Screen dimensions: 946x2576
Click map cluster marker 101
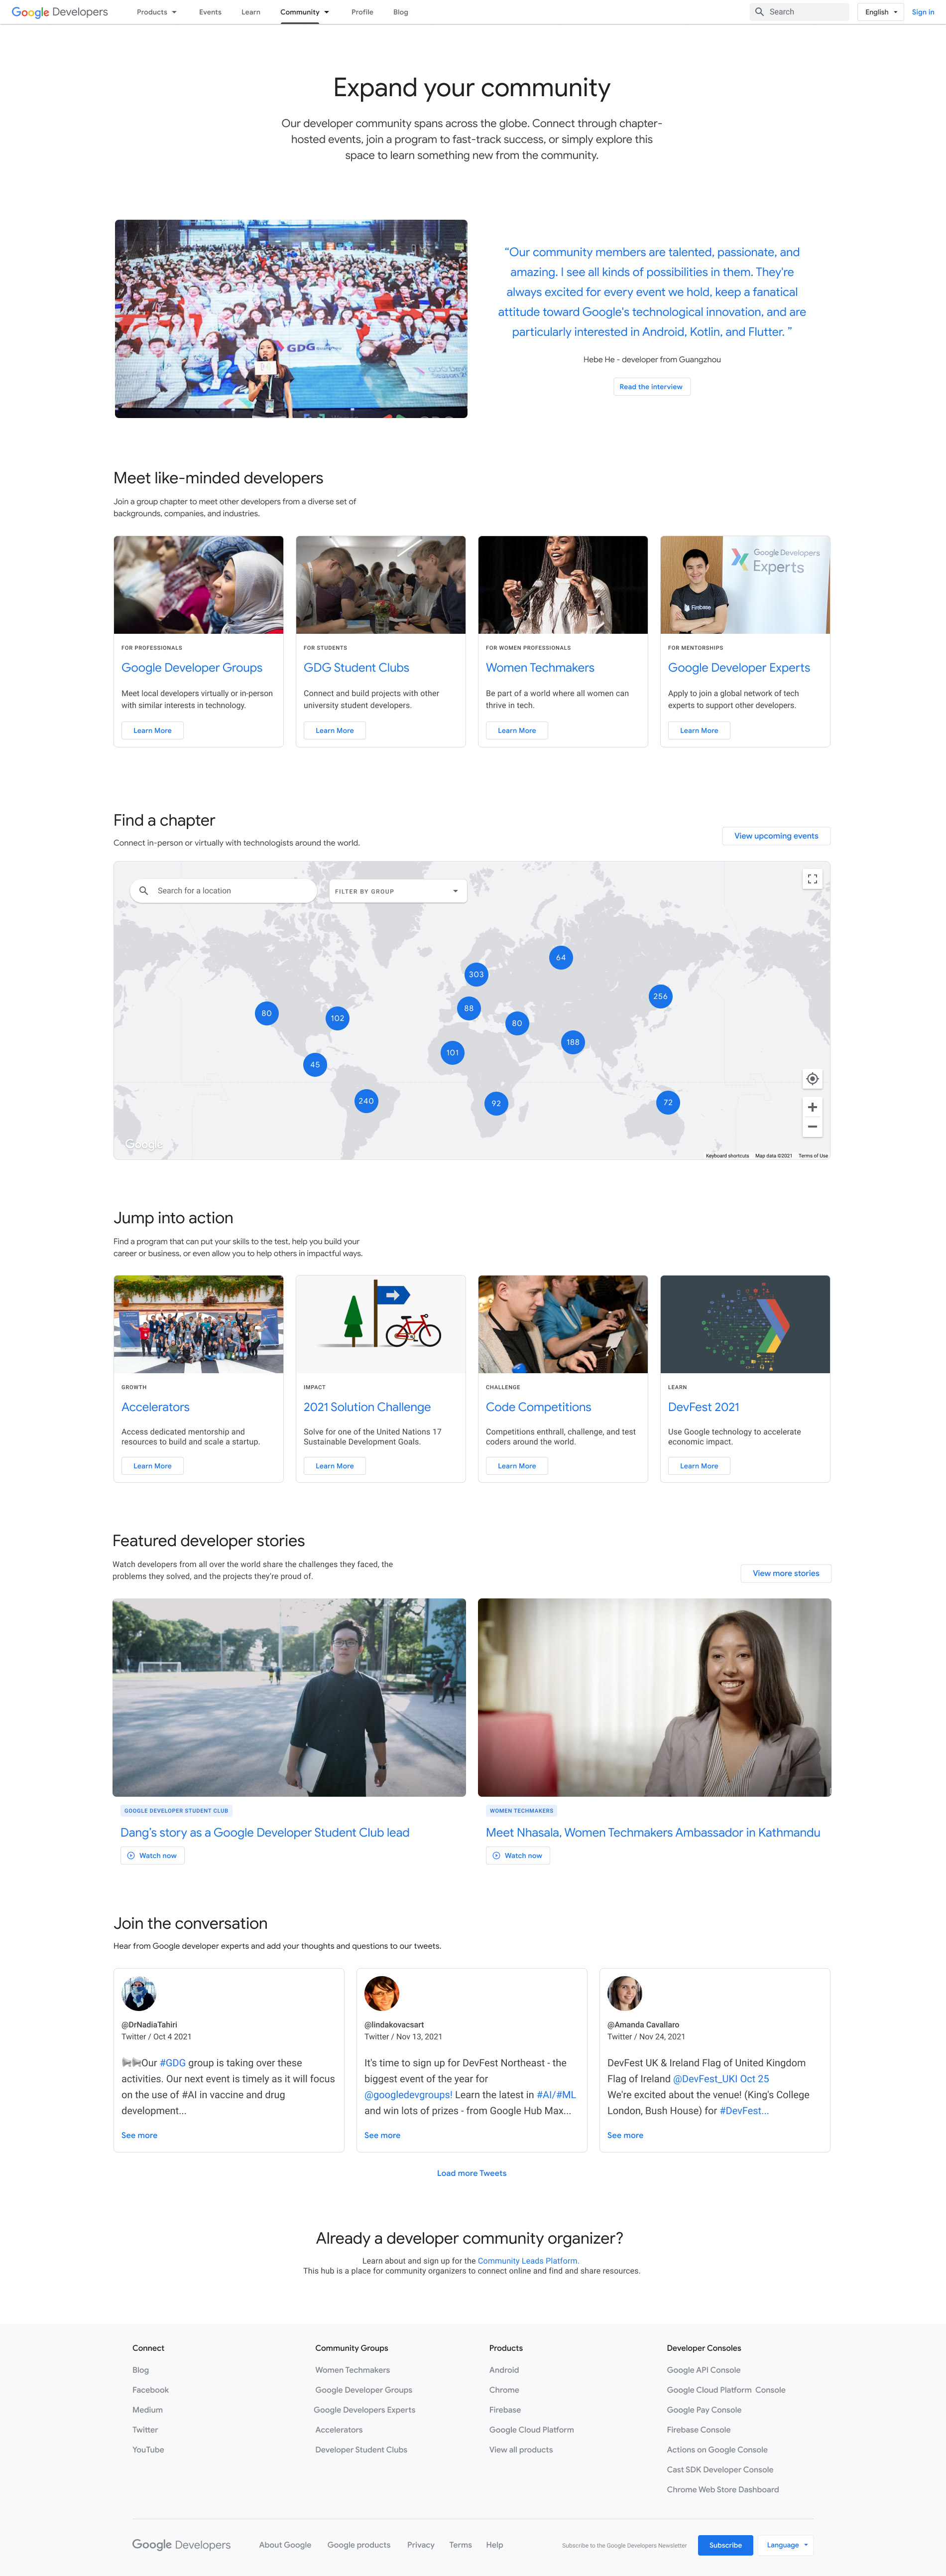pyautogui.click(x=453, y=1052)
